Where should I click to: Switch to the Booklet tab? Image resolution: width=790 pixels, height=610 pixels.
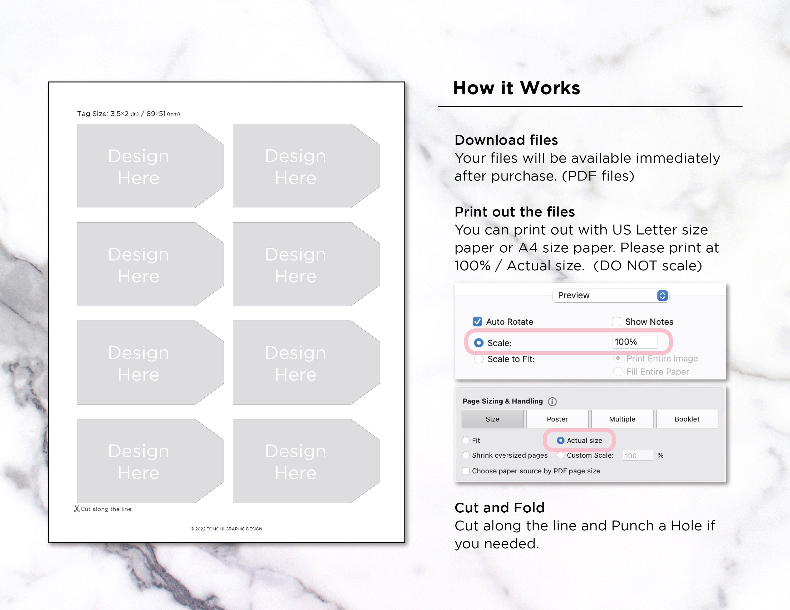click(x=687, y=419)
